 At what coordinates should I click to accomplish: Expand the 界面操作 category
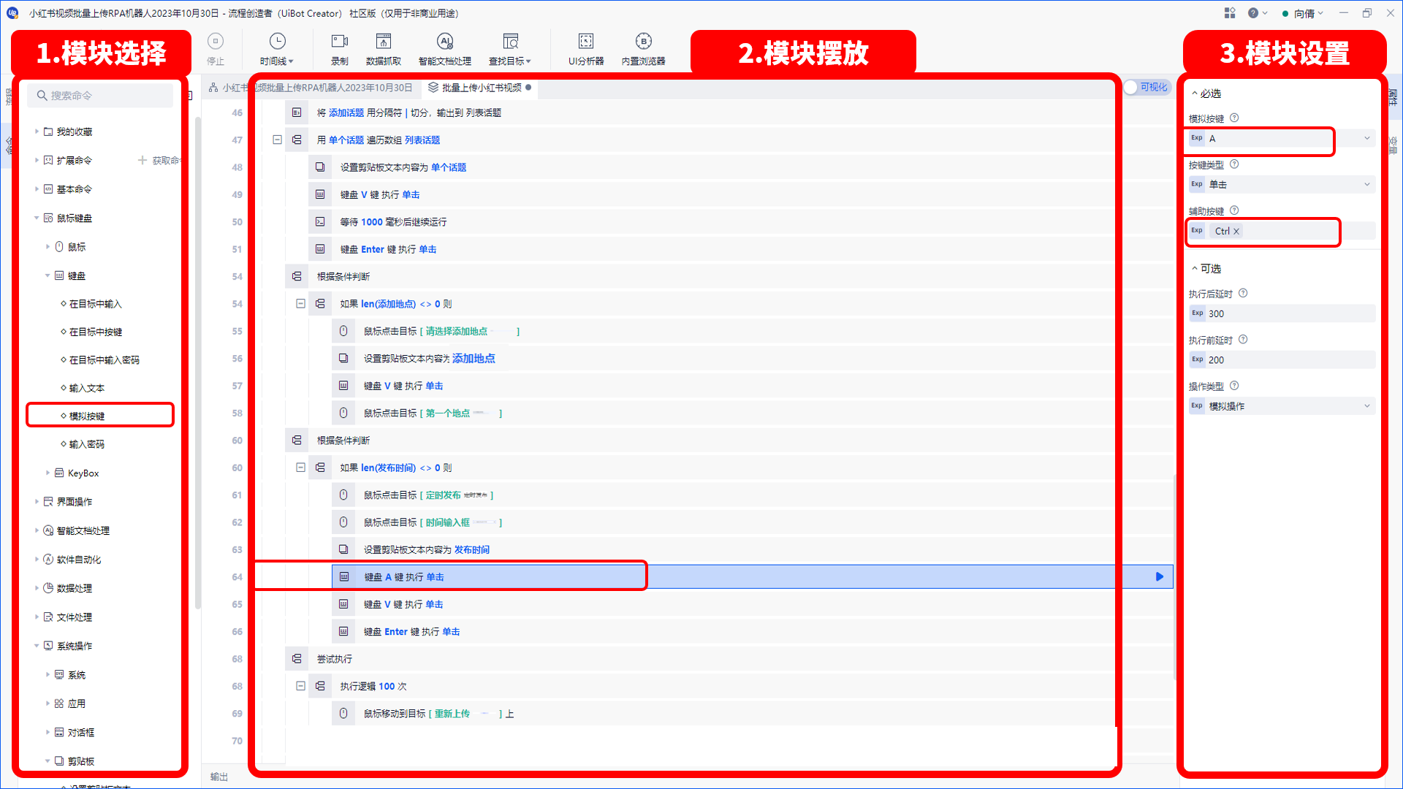click(x=37, y=502)
